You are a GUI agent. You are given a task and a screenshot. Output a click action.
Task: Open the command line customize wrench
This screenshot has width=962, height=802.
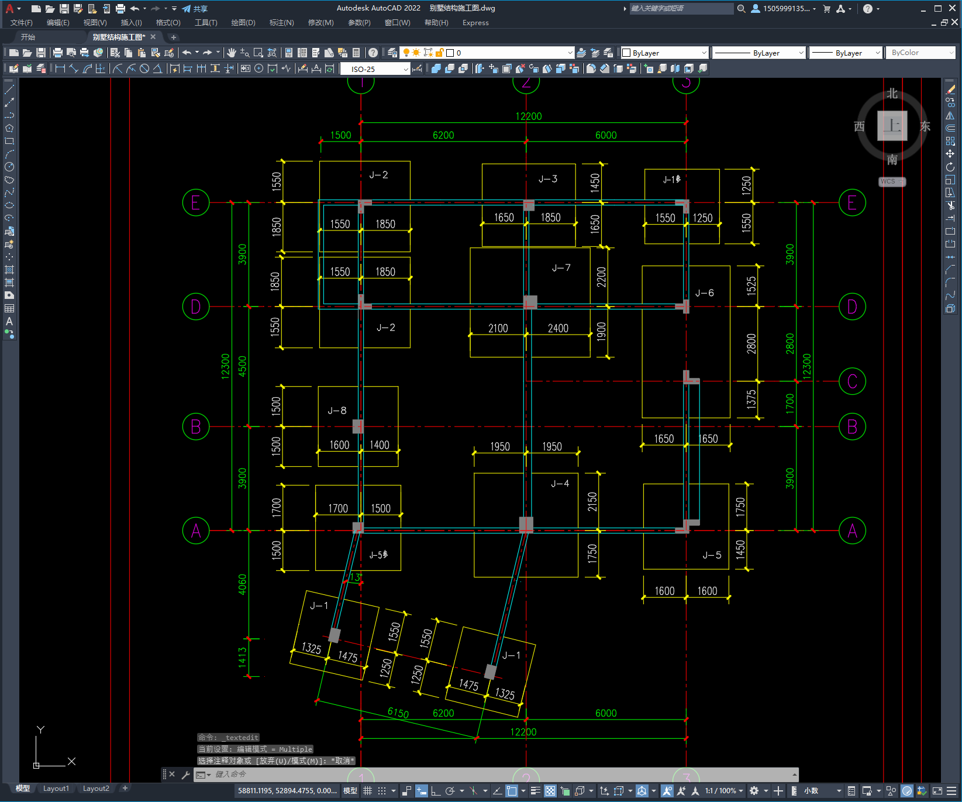pyautogui.click(x=186, y=775)
